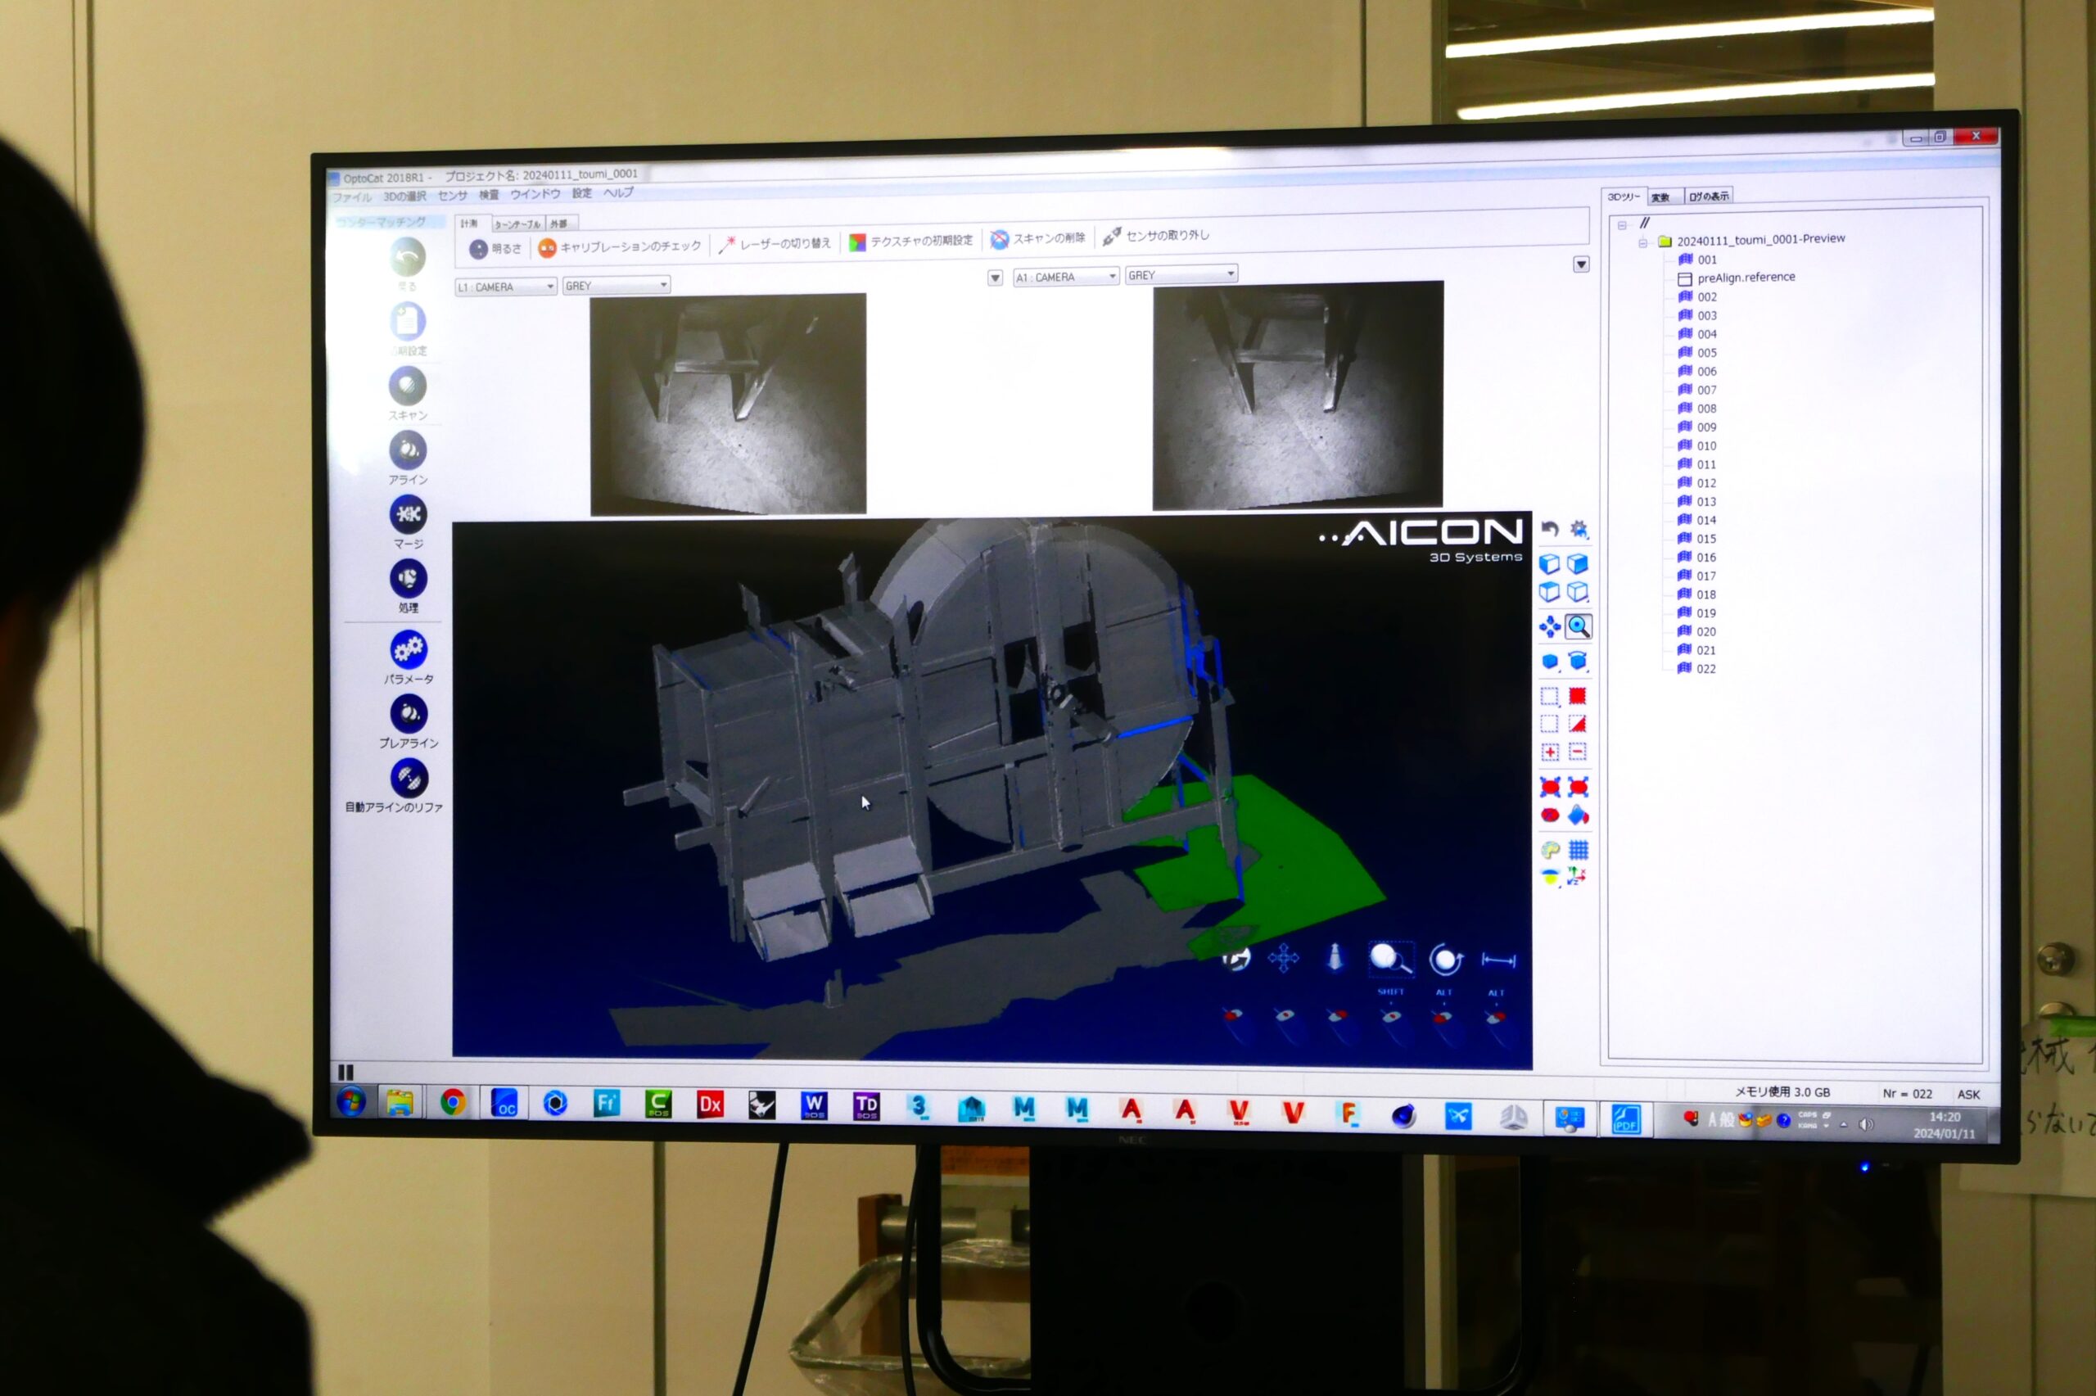Click the coordinate axes XYZ icon
This screenshot has height=1396, width=2096.
[x=1577, y=877]
